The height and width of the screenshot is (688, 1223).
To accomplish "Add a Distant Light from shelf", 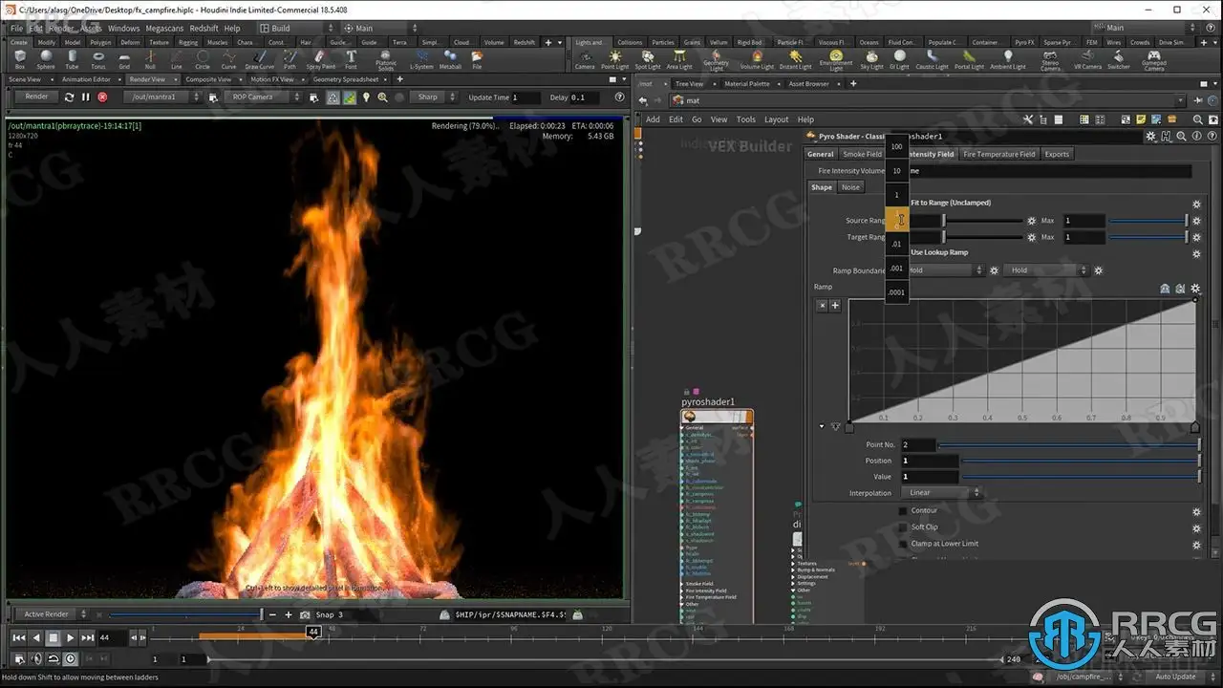I will (x=795, y=60).
